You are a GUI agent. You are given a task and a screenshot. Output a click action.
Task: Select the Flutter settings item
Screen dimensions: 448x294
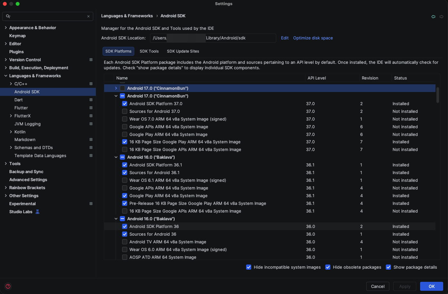point(21,108)
